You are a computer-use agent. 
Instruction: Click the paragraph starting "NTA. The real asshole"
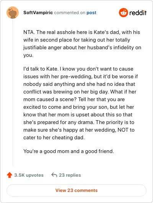tap(82, 43)
